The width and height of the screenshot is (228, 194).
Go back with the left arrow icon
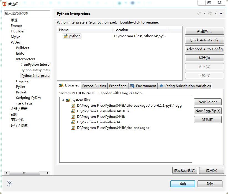(199, 13)
